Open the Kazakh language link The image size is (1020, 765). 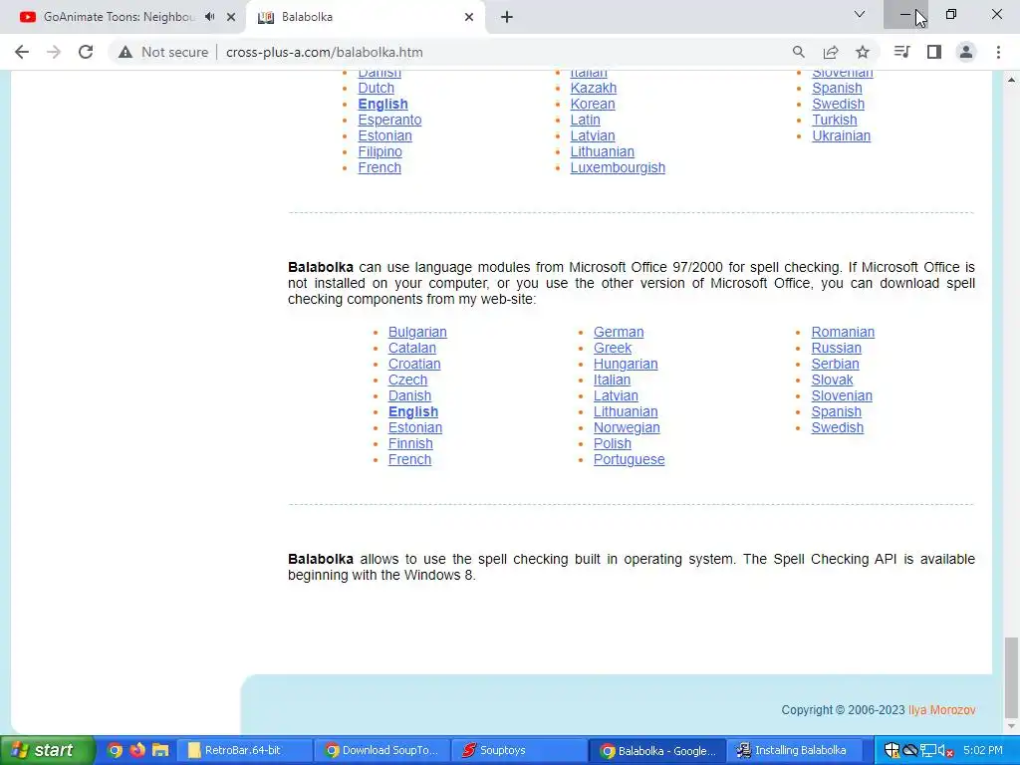pos(594,88)
